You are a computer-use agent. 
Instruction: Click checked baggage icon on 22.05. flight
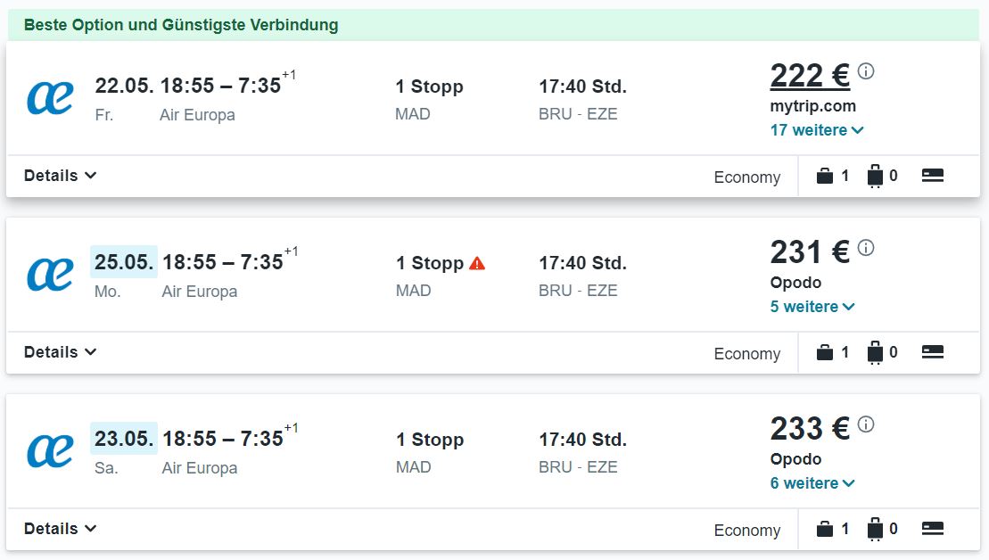point(875,177)
